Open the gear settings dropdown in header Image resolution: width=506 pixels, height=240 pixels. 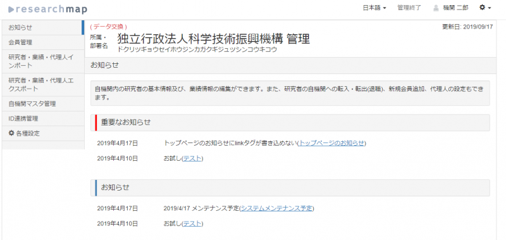coord(485,8)
